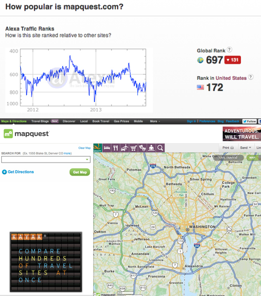Open the Send dropdown
The image size is (261, 296).
click(x=246, y=148)
